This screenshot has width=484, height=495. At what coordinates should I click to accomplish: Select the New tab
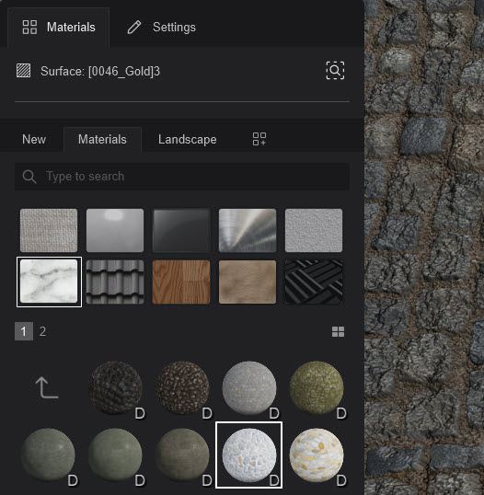[x=34, y=139]
